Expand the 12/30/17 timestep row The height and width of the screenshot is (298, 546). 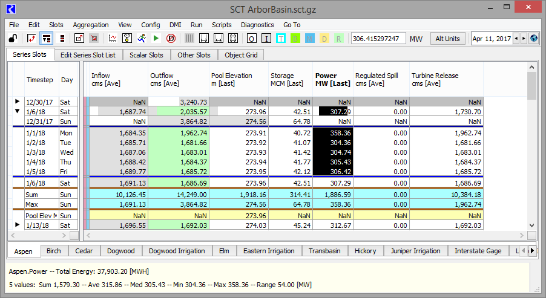[17, 102]
